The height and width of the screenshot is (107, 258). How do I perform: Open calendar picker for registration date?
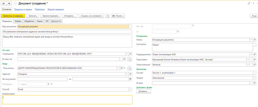point(178,32)
